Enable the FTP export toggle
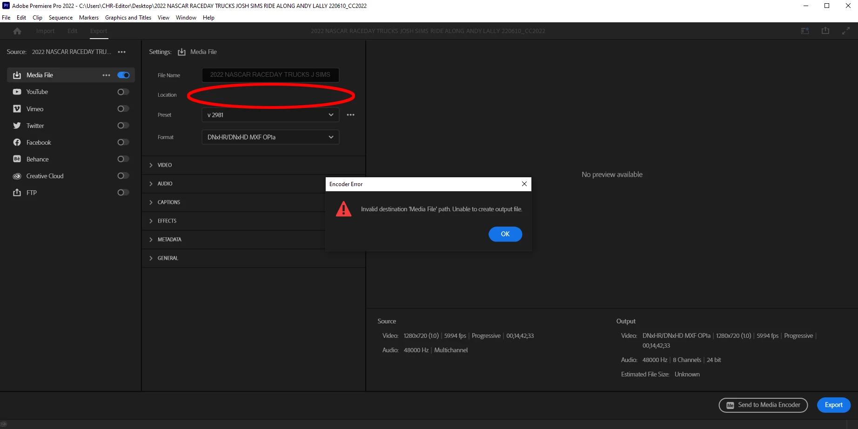This screenshot has width=858, height=429. [123, 192]
